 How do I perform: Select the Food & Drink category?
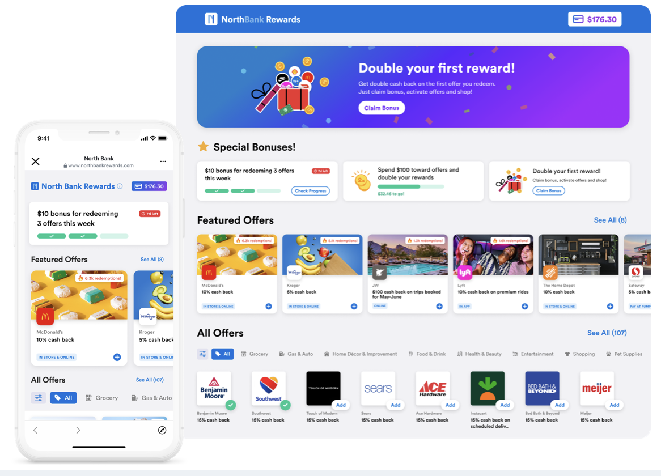[x=427, y=354]
